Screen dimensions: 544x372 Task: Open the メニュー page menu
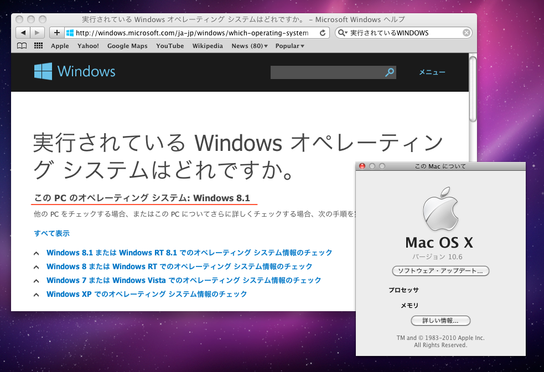432,72
